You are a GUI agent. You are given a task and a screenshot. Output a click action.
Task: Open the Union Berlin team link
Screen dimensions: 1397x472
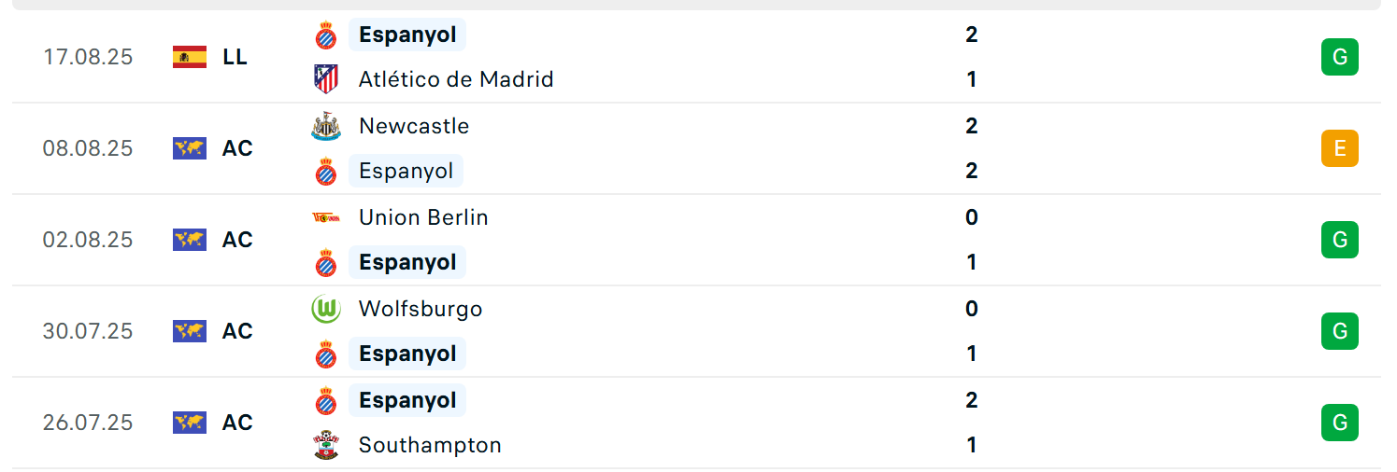(423, 217)
